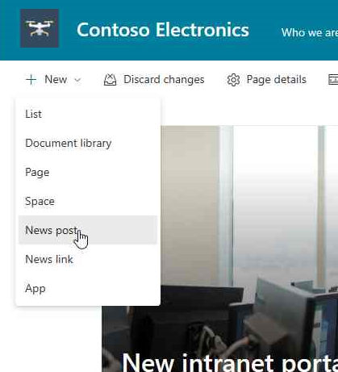Screen dimensions: 338x372
Task: Choose Document library in the dropdown
Action: click(x=88, y=143)
